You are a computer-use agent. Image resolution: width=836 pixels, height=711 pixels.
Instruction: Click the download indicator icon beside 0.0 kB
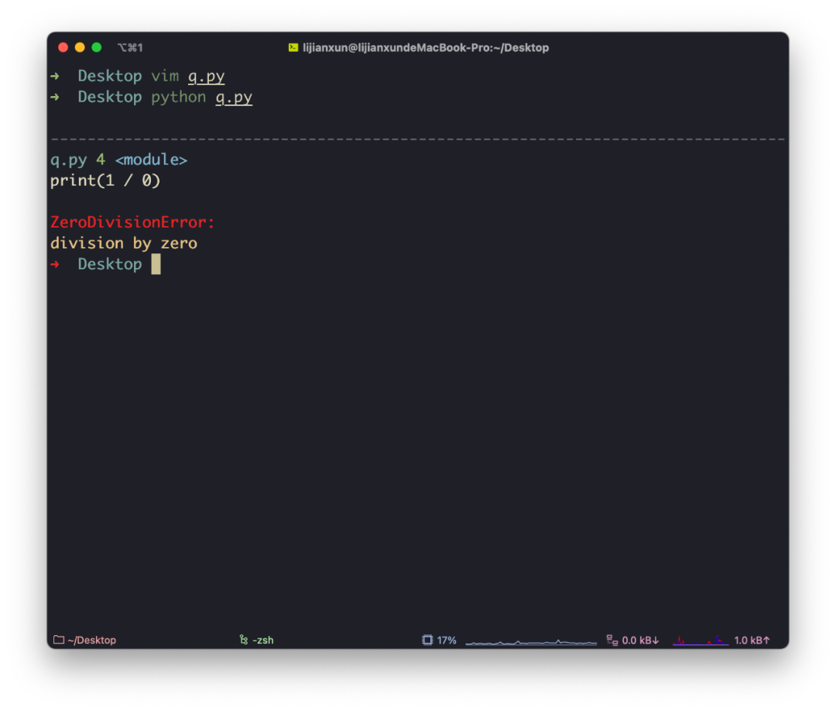coord(611,640)
